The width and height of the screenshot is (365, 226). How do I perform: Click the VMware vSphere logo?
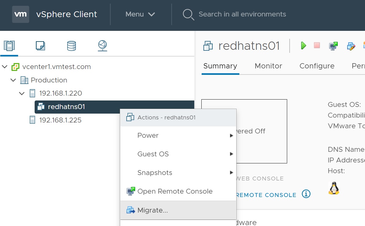21,14
